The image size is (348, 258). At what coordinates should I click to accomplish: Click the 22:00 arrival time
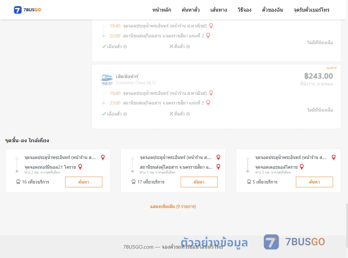click(x=115, y=36)
